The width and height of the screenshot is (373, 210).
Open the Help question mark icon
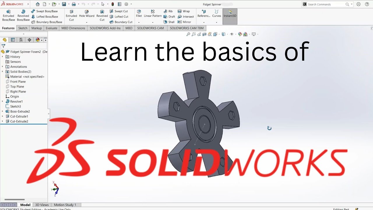point(367,4)
